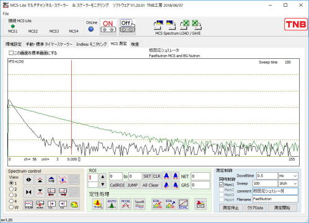Open the ECAL calibration line icon
The height and width of the screenshot is (223, 309).
coord(183,204)
